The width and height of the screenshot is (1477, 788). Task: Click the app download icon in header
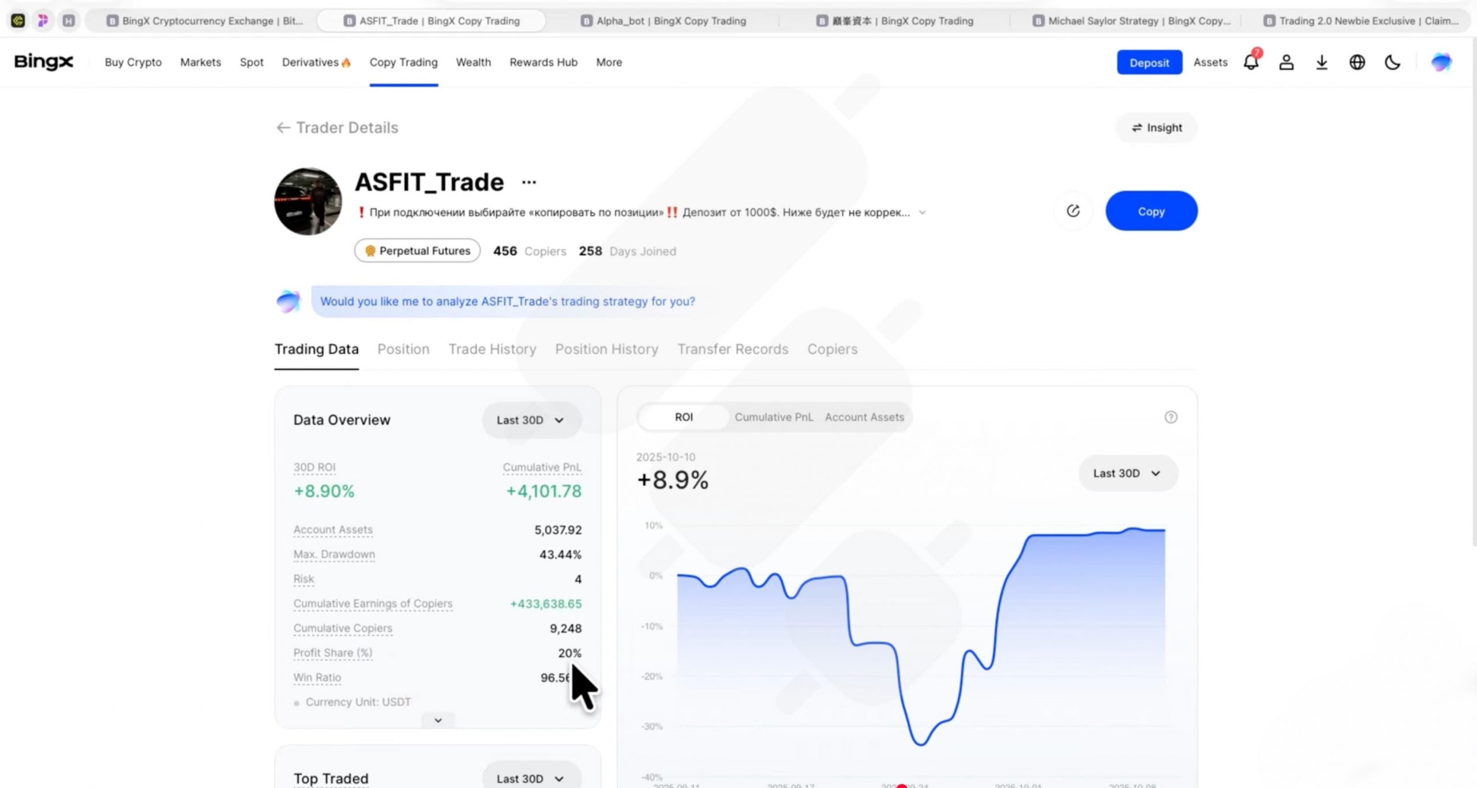(1322, 62)
